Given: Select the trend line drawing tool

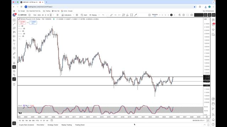Looking at the screenshot, I should [14, 24].
